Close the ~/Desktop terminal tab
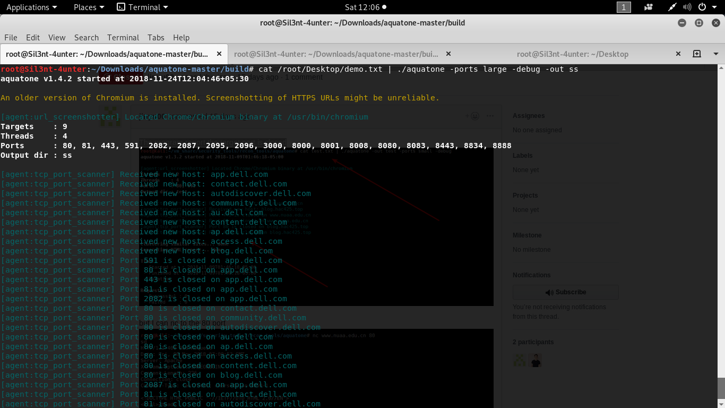 click(678, 54)
